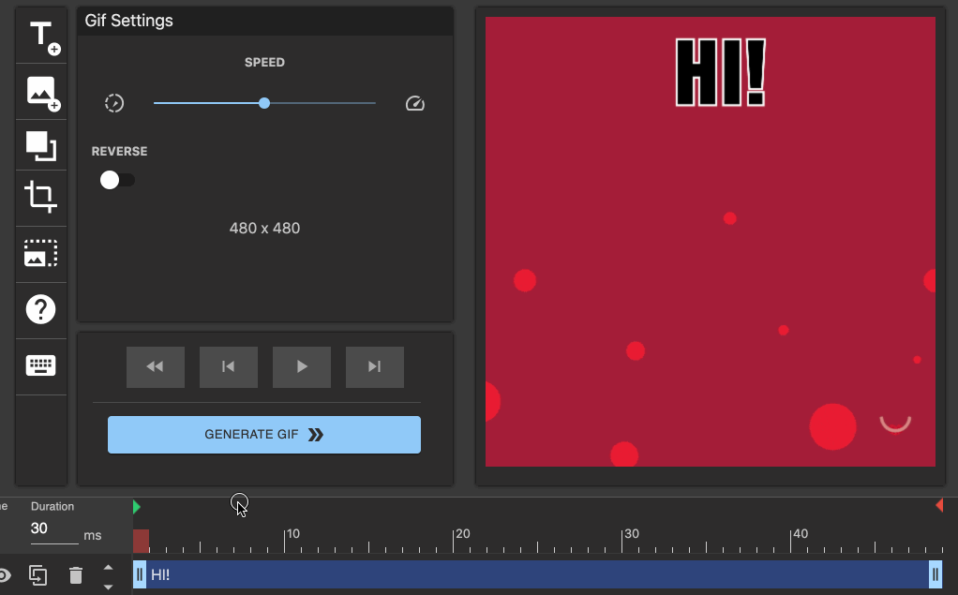Click the Generate GIF button
Viewport: 958px width, 595px height.
264,434
